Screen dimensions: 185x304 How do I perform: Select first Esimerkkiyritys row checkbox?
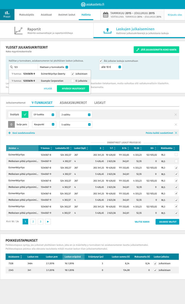pyautogui.click(x=176, y=154)
